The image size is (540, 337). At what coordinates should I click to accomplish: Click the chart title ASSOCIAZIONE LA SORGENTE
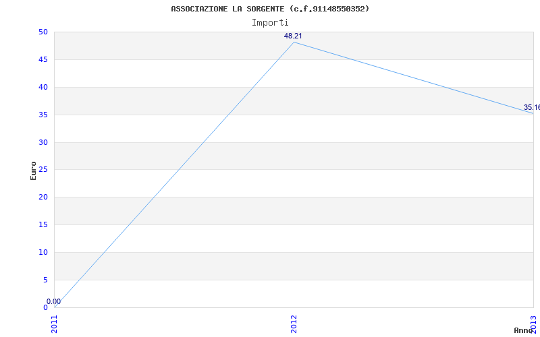coord(270,9)
